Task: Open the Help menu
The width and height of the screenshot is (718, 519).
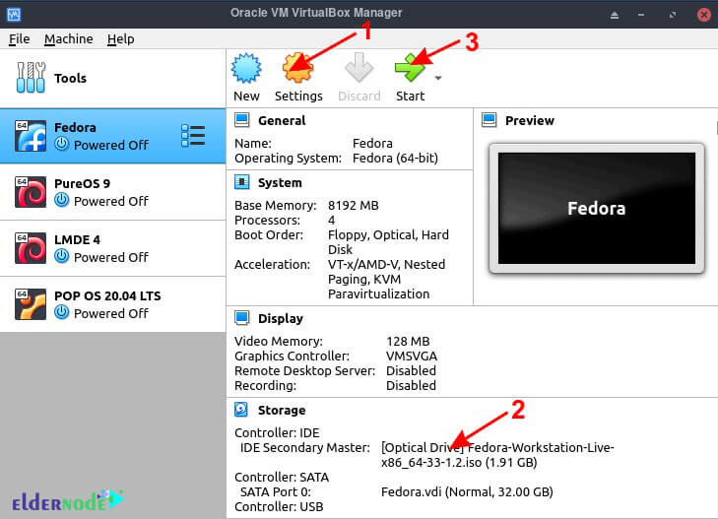Action: click(121, 39)
